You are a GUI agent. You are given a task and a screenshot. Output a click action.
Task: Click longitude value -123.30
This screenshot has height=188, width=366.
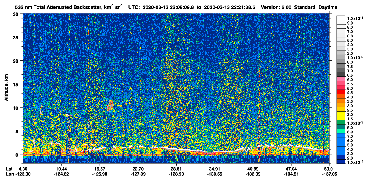click(x=23, y=174)
